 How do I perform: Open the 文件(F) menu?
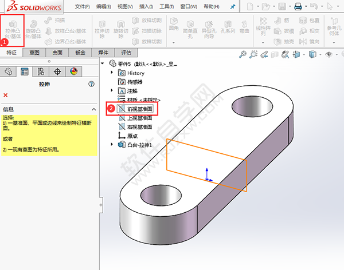[x=82, y=6]
